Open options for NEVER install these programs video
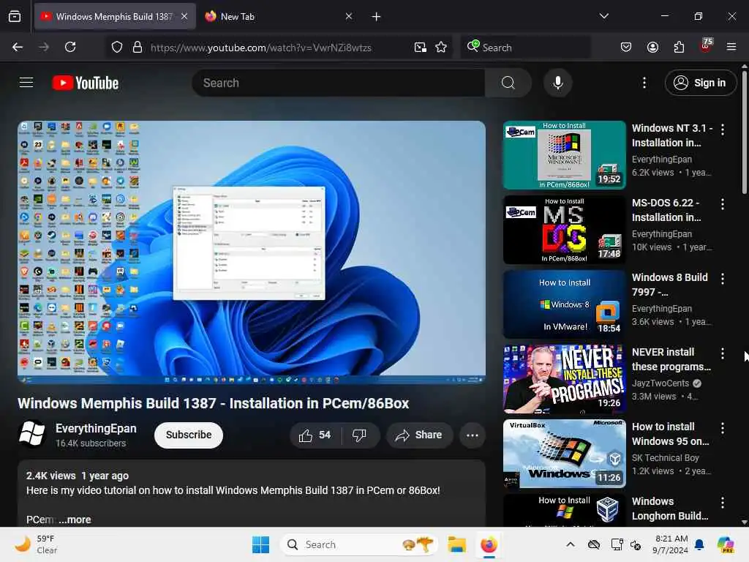The image size is (749, 562). tap(722, 353)
